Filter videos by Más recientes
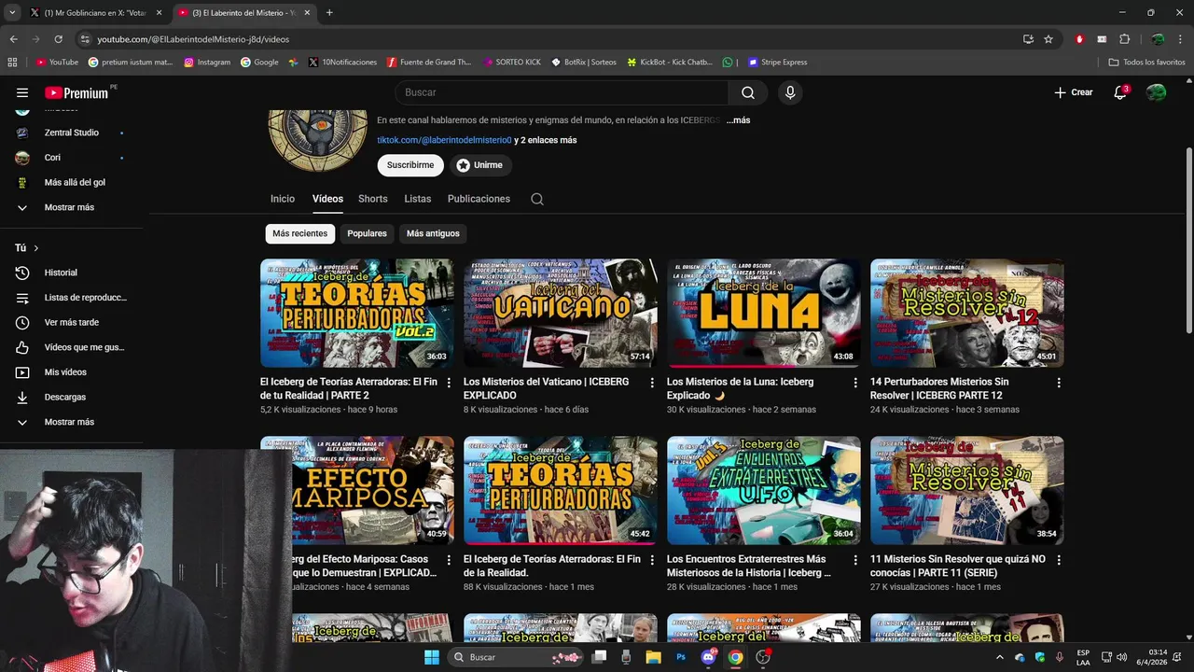This screenshot has height=672, width=1194. tap(300, 233)
